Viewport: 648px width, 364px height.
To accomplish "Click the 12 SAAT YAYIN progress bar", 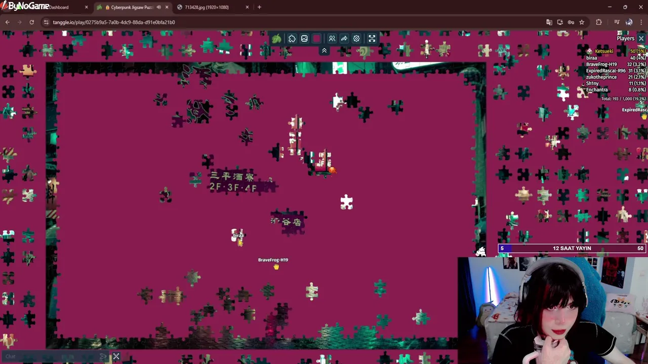I will pos(571,248).
